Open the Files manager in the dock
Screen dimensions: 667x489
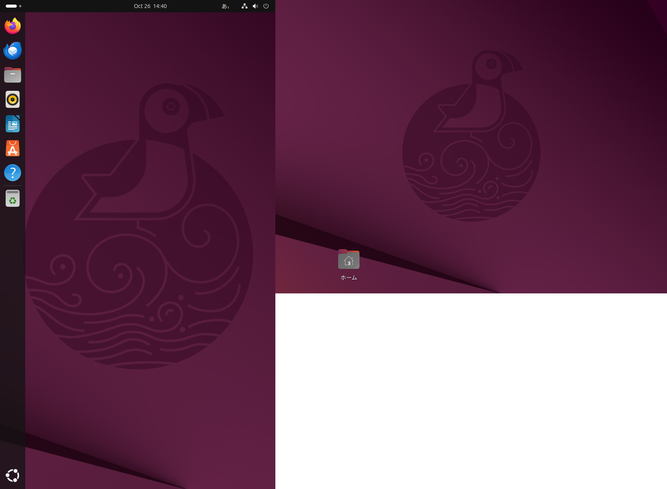[13, 75]
